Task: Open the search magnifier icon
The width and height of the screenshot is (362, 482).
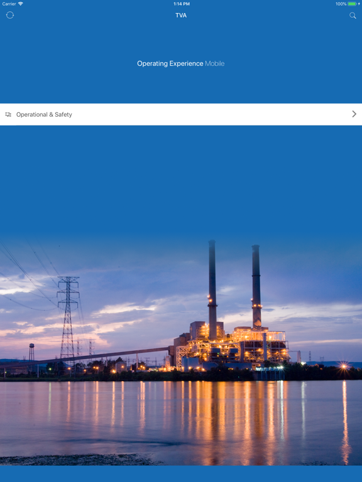Action: (x=353, y=15)
